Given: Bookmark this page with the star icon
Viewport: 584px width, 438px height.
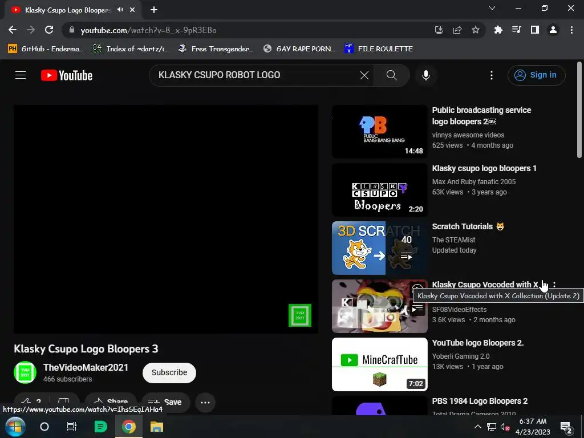Looking at the screenshot, I should click(x=475, y=30).
